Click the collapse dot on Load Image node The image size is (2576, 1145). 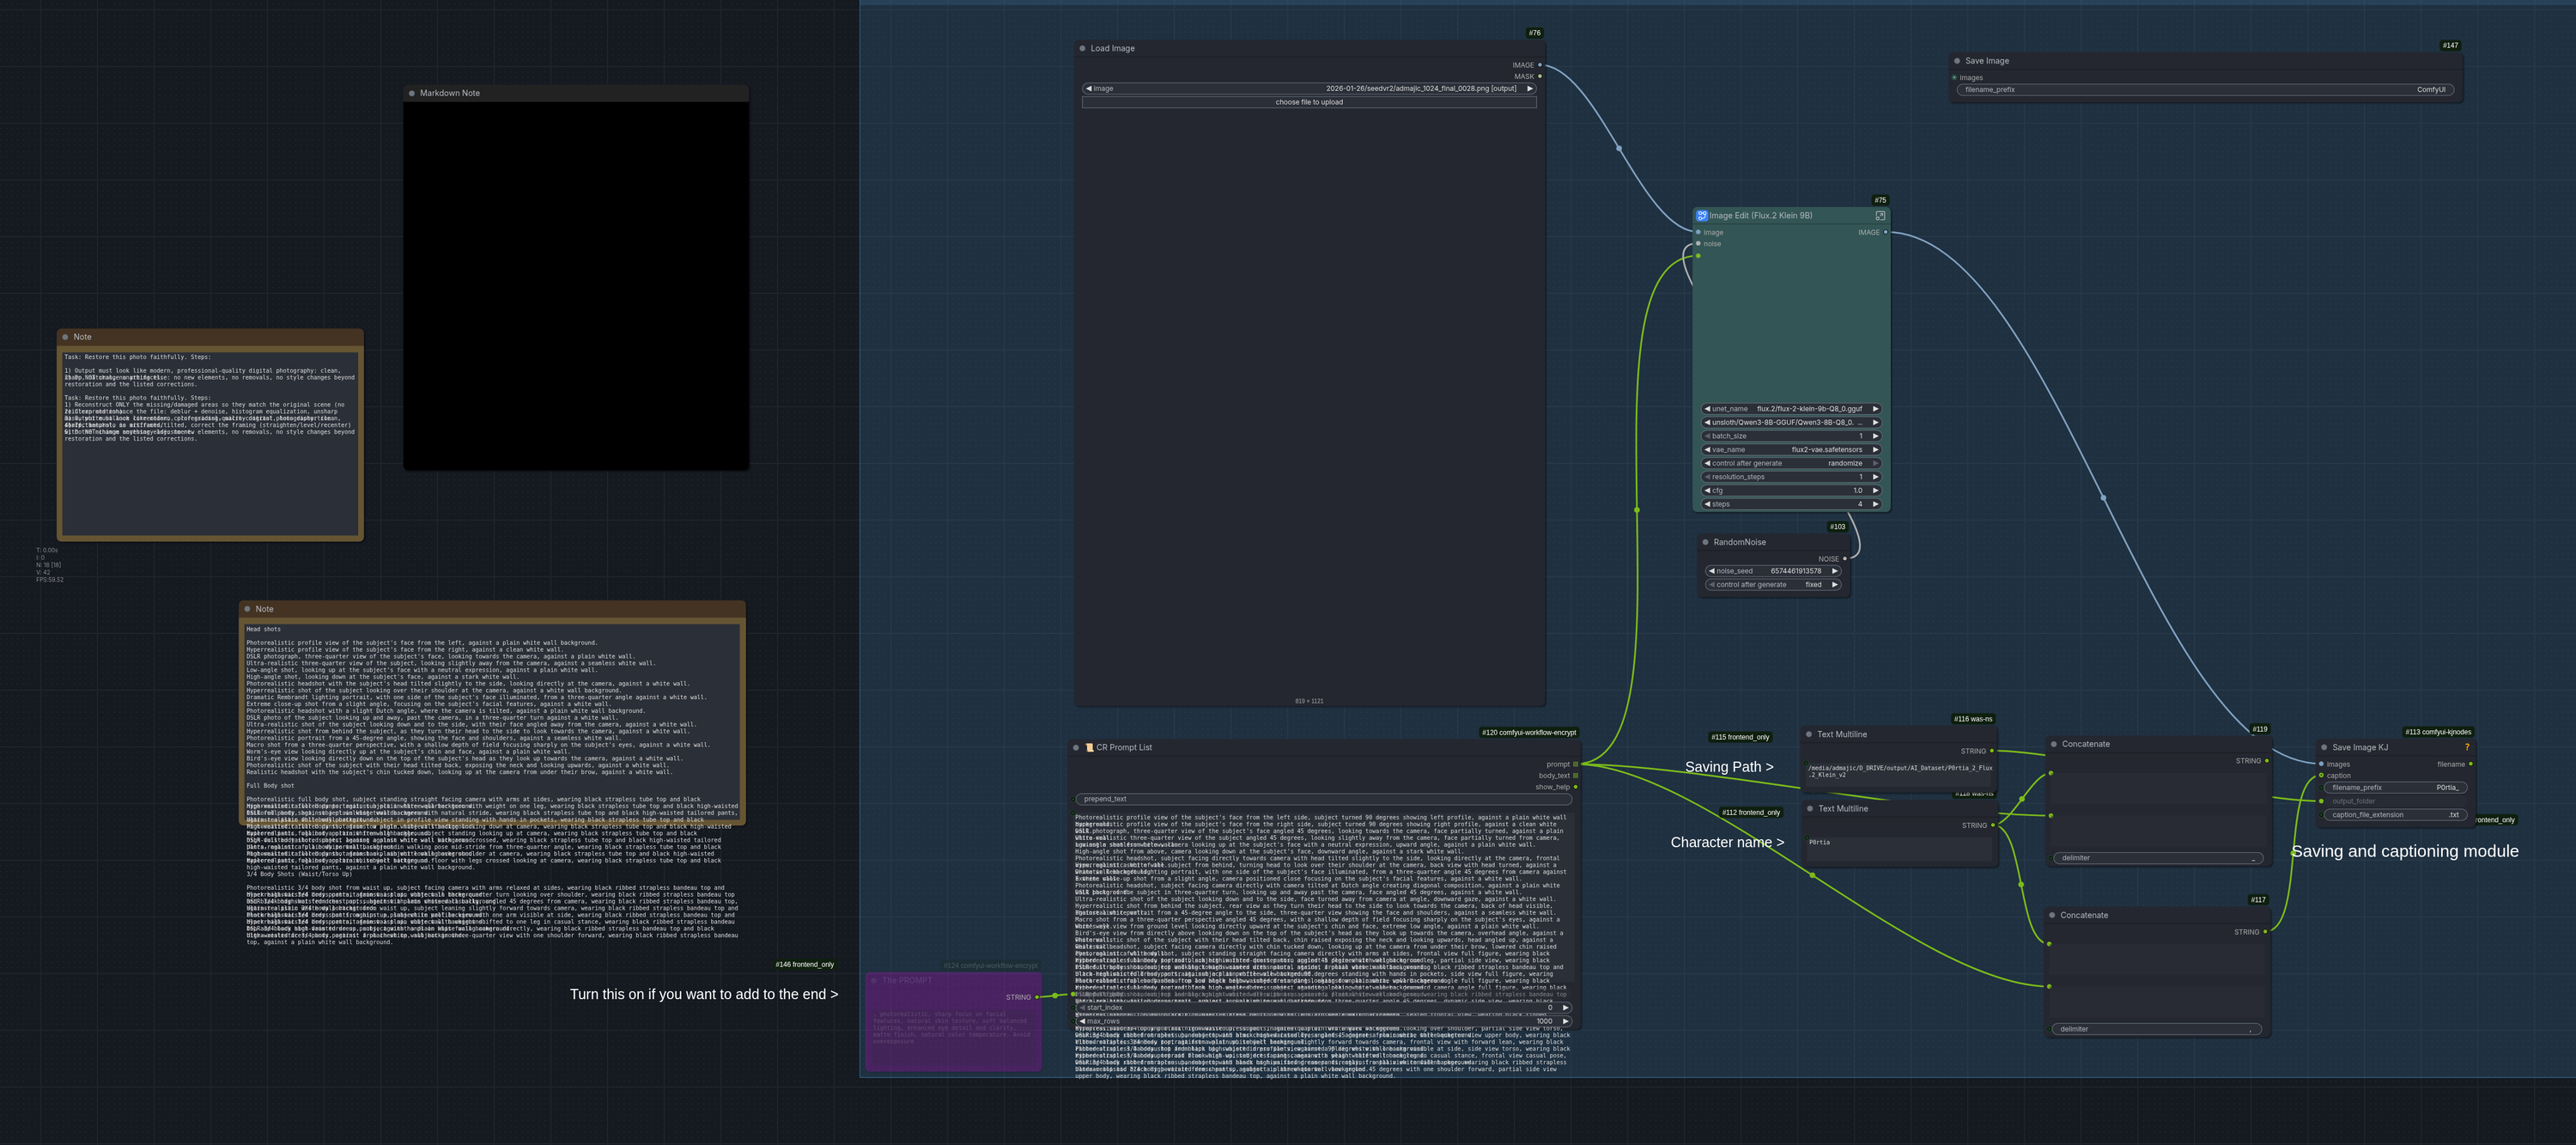pos(1082,48)
